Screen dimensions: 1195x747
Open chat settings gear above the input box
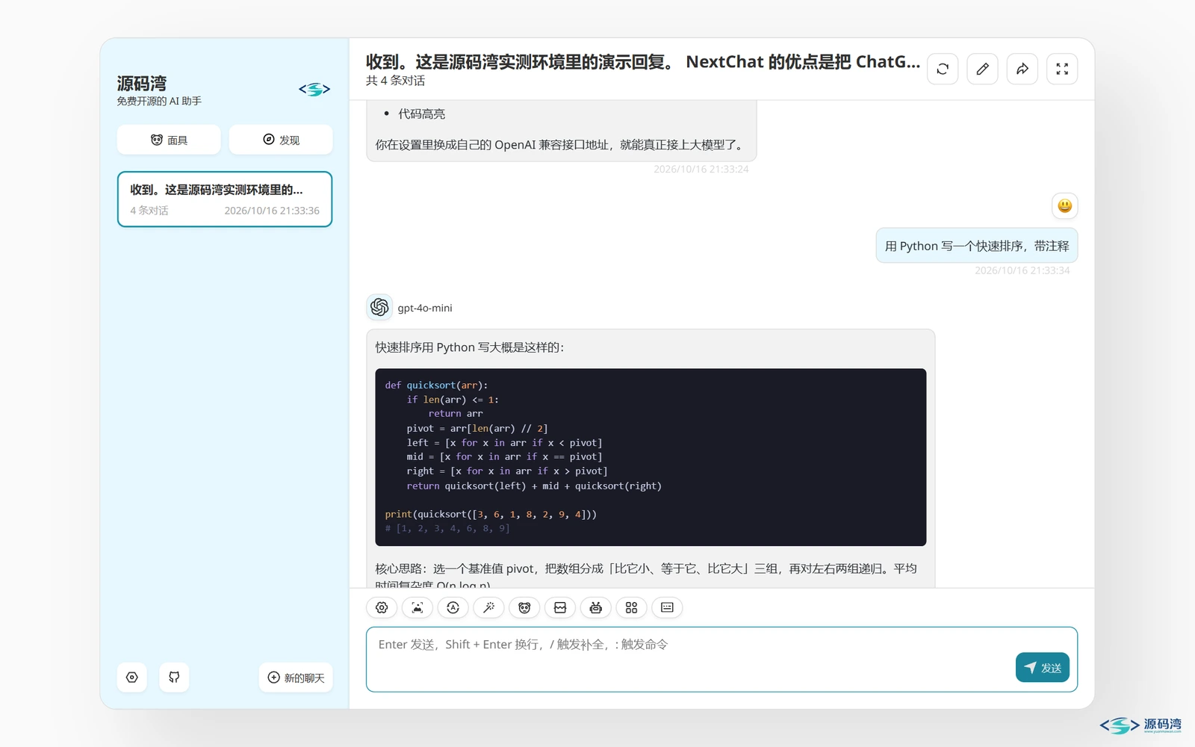[382, 607]
